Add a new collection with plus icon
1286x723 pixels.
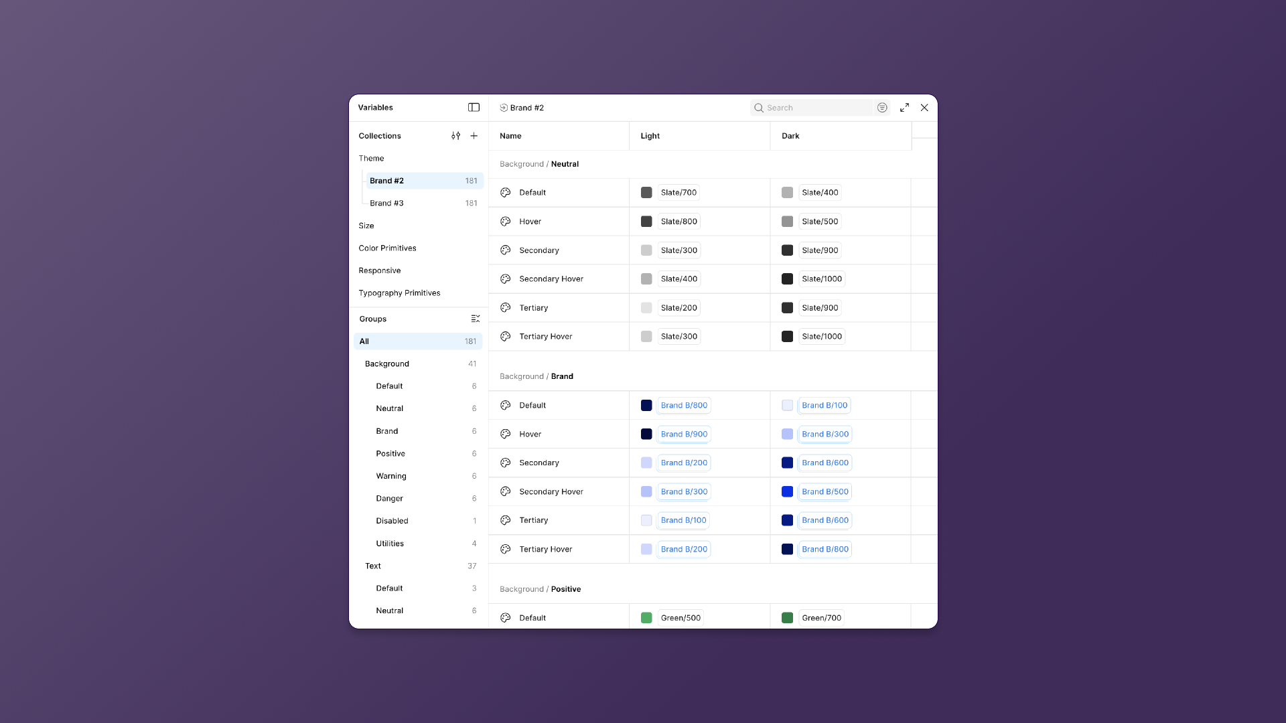point(474,136)
